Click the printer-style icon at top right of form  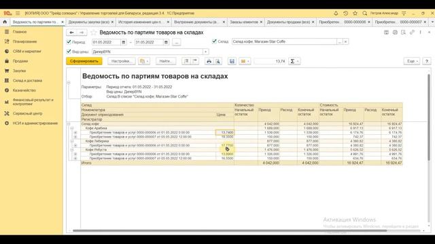pos(386,33)
